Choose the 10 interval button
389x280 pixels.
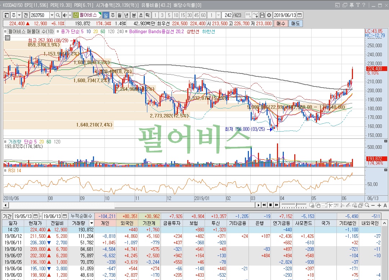coord(176,15)
